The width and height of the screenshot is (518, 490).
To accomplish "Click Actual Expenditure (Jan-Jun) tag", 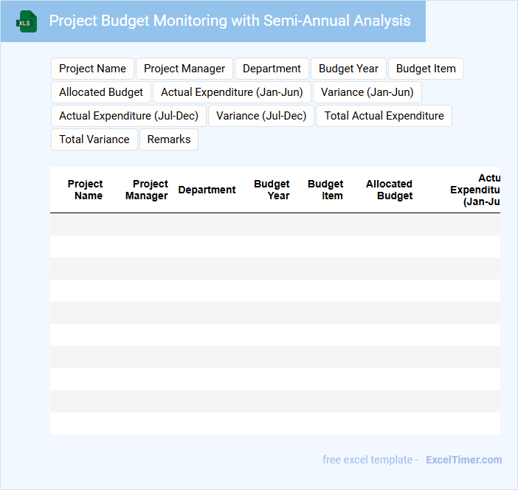I will coord(232,92).
